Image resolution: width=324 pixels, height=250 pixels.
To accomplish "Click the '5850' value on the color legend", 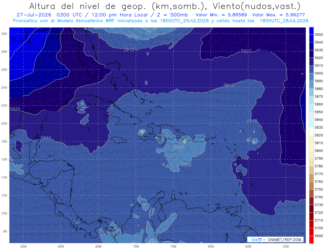I will (x=319, y=112).
